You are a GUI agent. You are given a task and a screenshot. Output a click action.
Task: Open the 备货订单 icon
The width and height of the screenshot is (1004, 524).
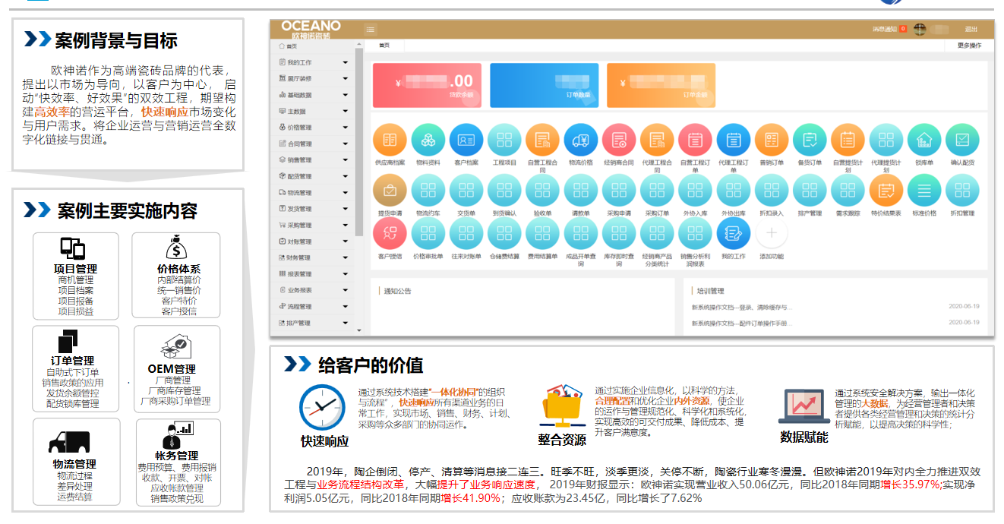810,140
